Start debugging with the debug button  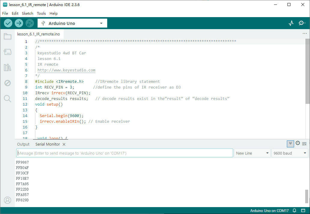pos(30,23)
